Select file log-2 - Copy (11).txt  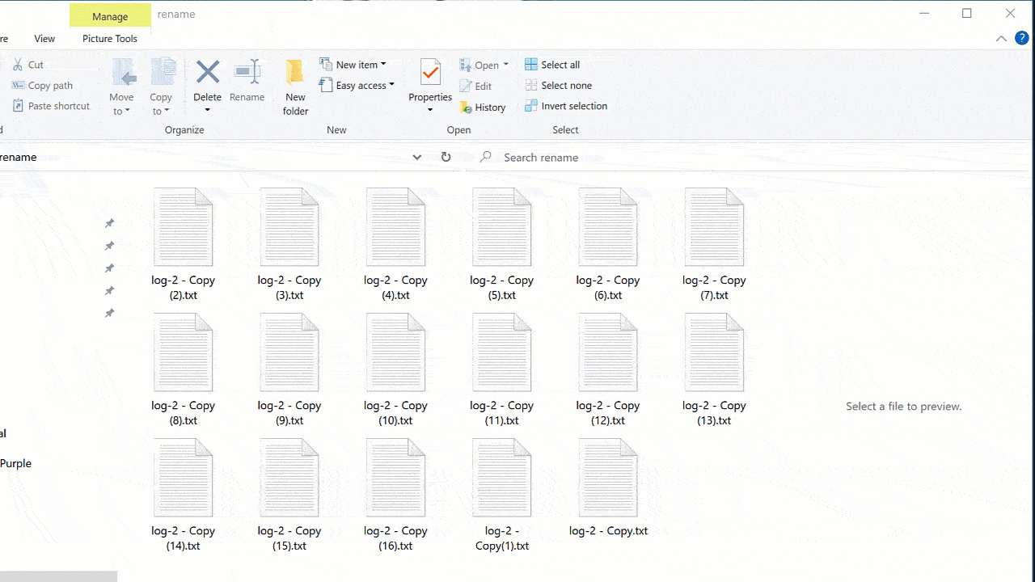(x=502, y=370)
